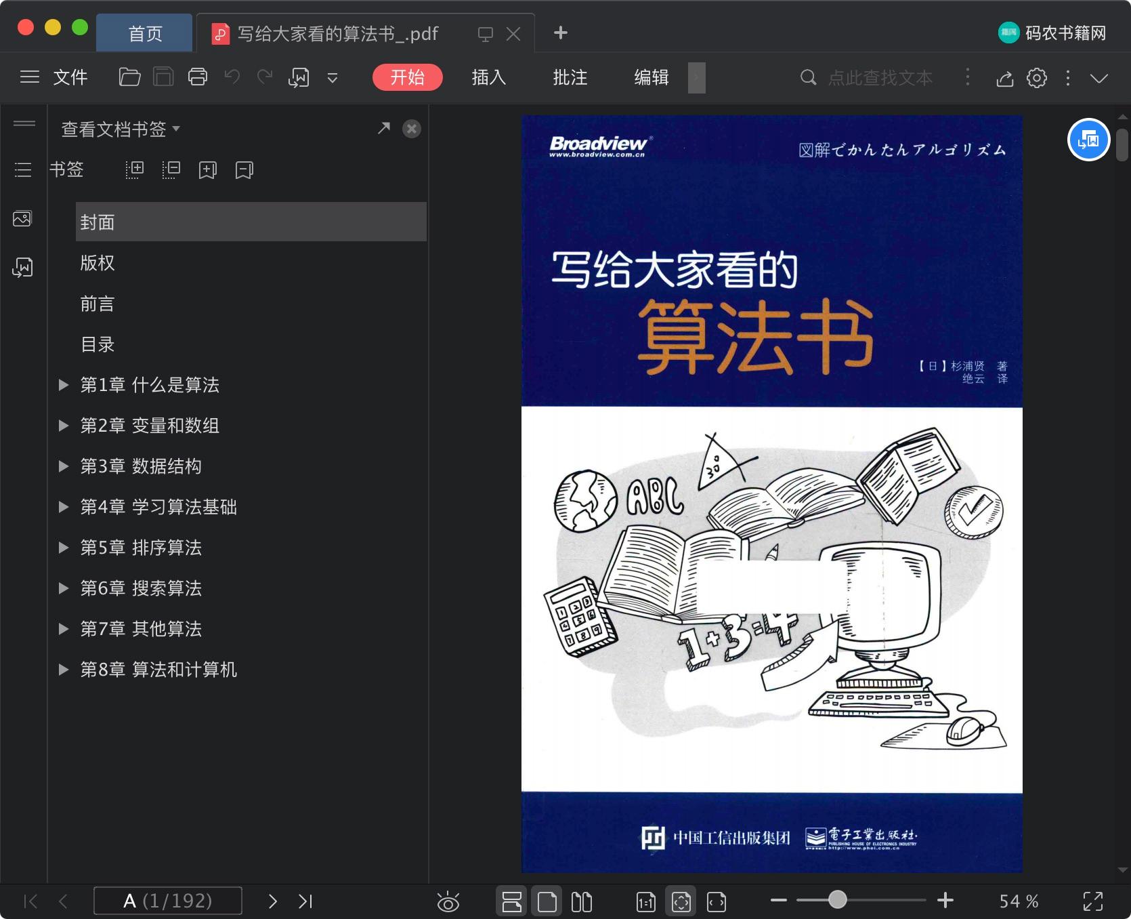
Task: Click the page number field A (1/192)
Action: tap(168, 901)
